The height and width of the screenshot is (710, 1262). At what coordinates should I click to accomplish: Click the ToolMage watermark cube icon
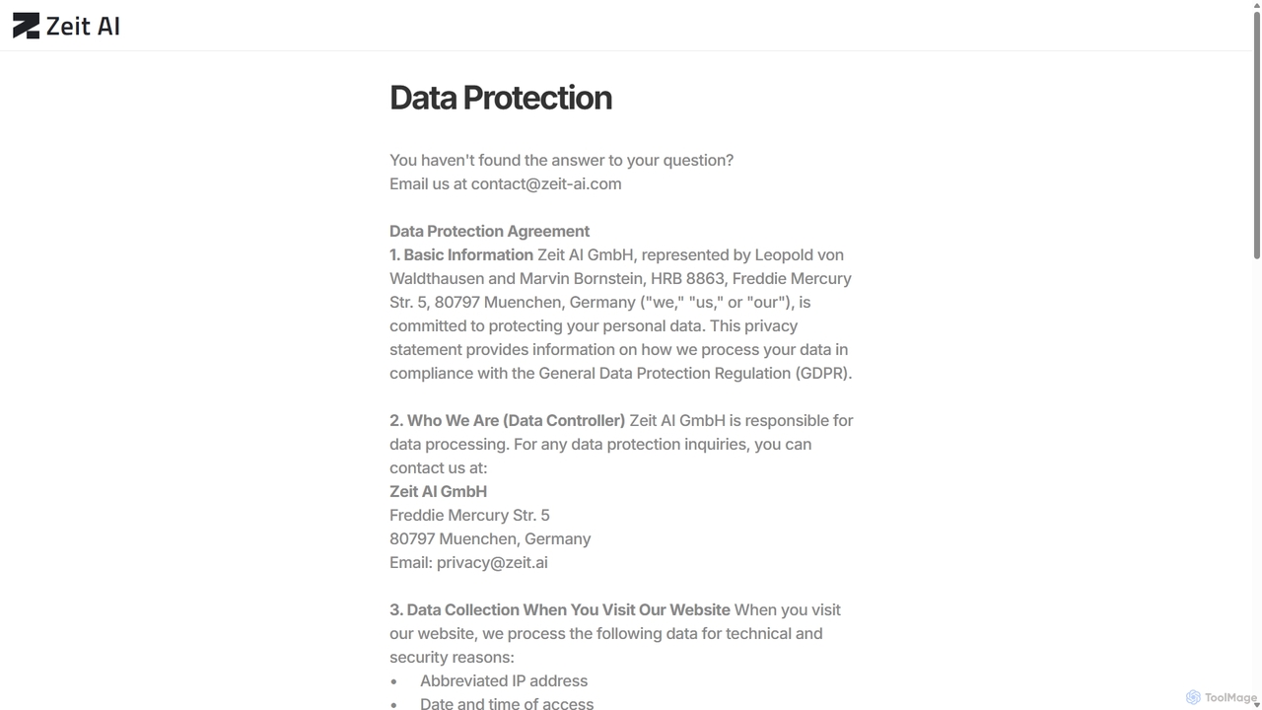click(1193, 697)
